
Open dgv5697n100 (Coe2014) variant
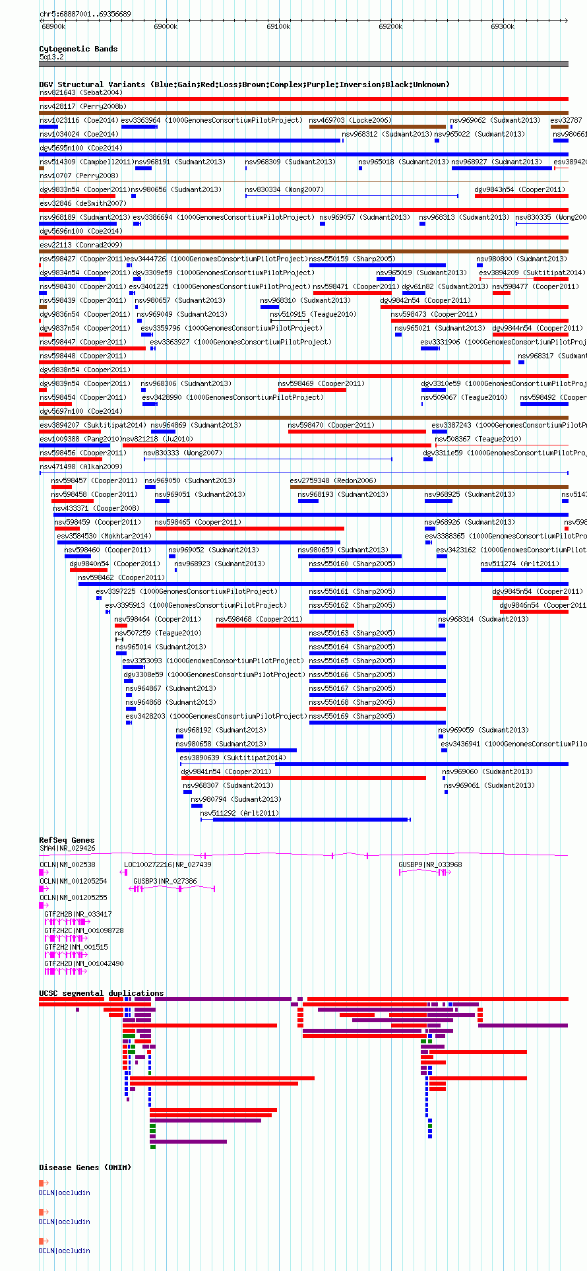point(80,411)
